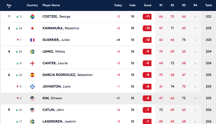This screenshot has width=216, height=124.
Task: Click Sweden flag beside LEMKE, Niklas
Action: (x=32, y=52)
